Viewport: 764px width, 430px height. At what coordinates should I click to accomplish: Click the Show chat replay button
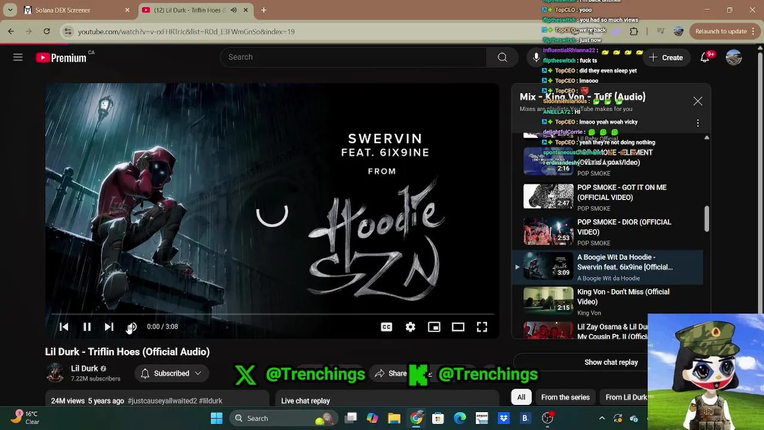click(611, 363)
